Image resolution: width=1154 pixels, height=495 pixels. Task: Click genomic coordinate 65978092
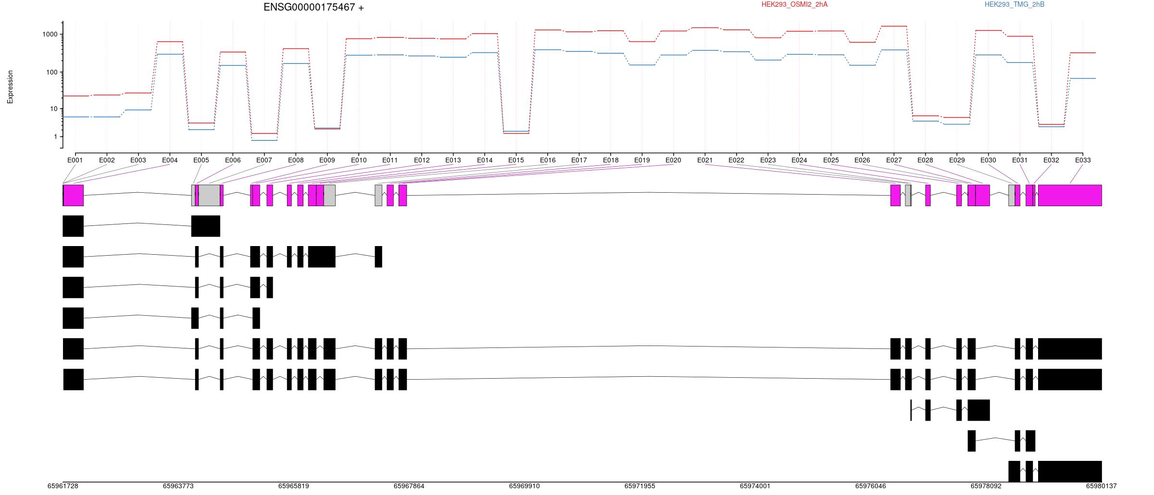click(986, 486)
